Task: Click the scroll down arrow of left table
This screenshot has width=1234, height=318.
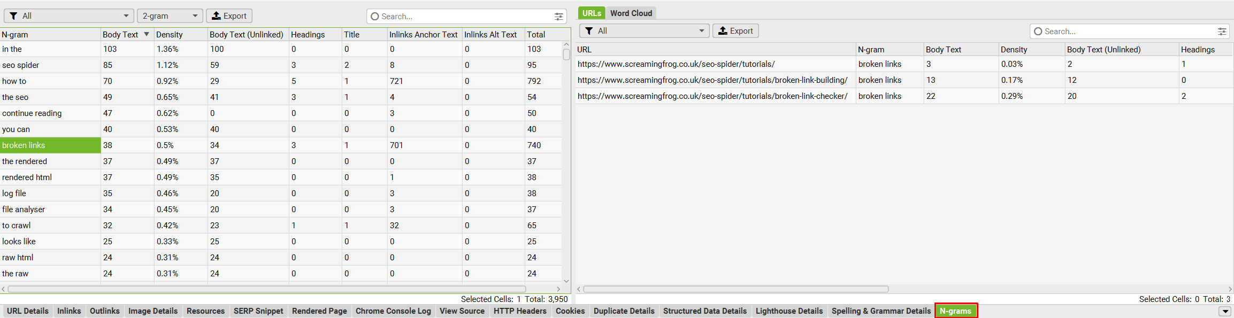Action: coord(566,281)
